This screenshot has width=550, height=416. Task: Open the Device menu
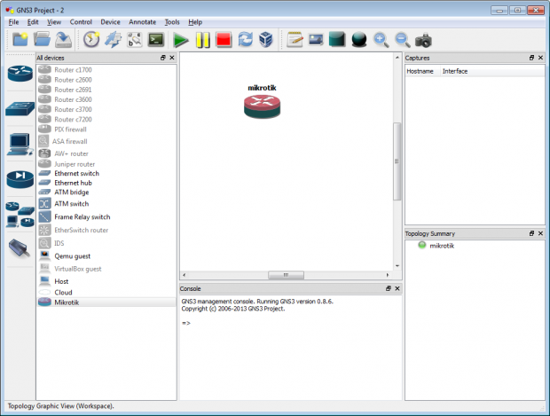[110, 22]
